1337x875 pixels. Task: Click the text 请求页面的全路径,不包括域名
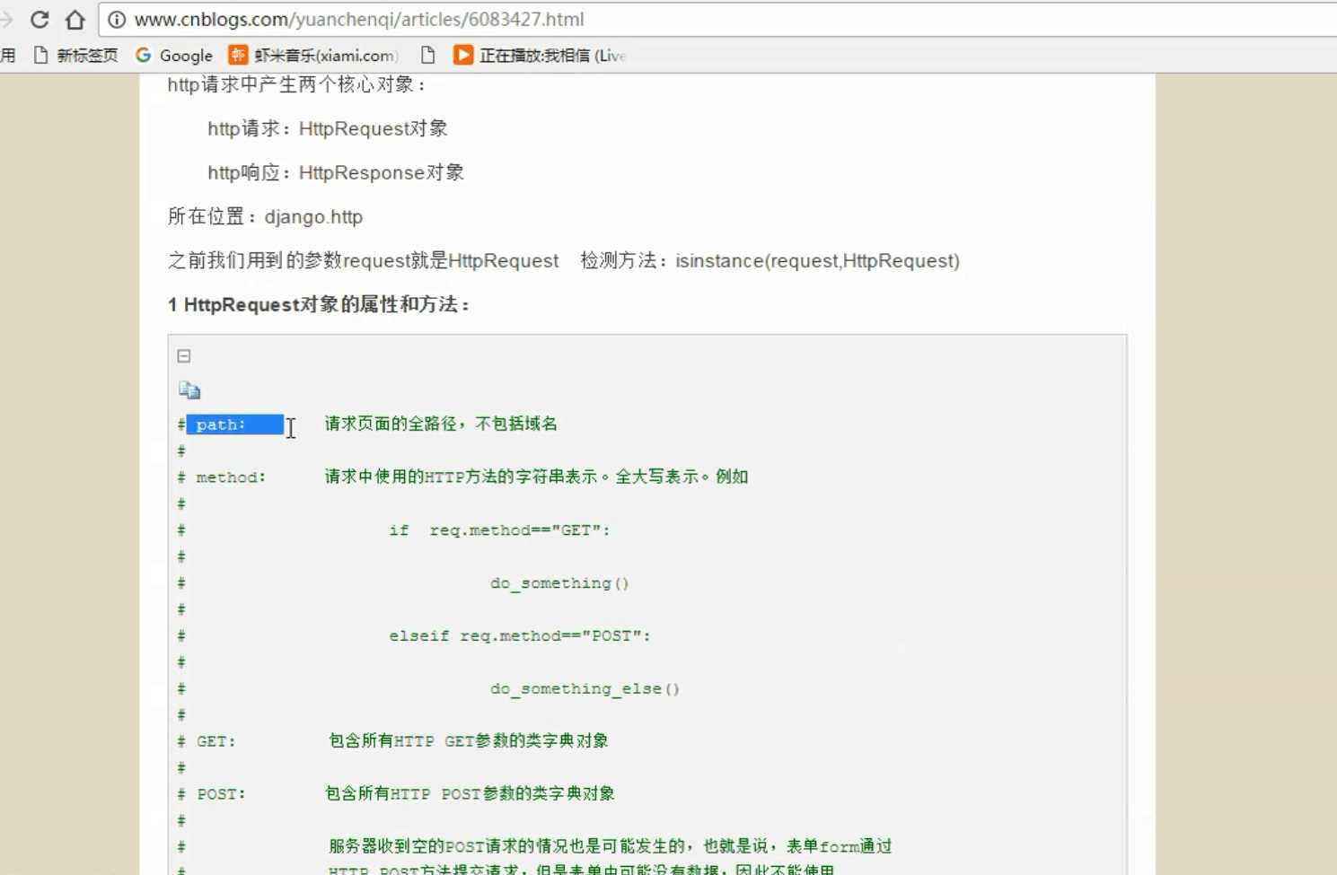pos(441,424)
